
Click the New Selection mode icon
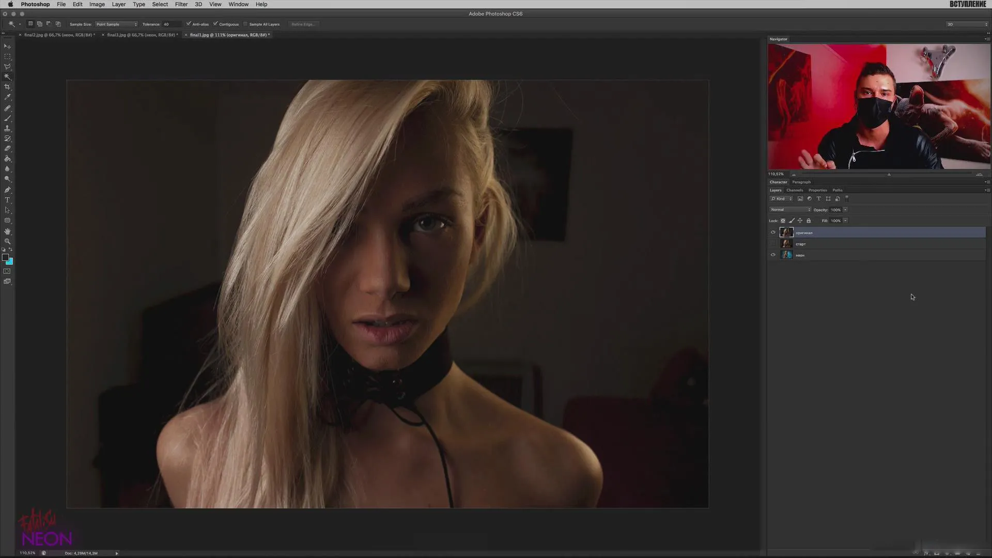(30, 24)
